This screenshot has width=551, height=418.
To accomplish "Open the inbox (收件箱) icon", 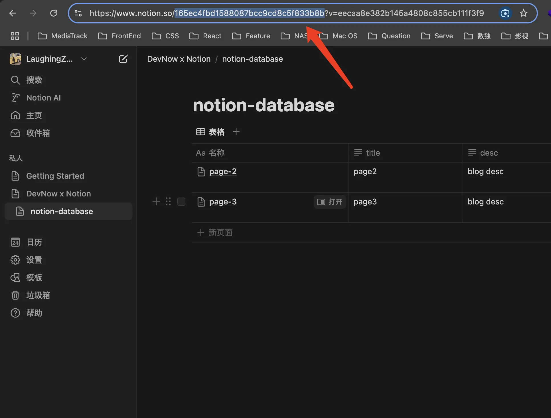I will point(15,133).
